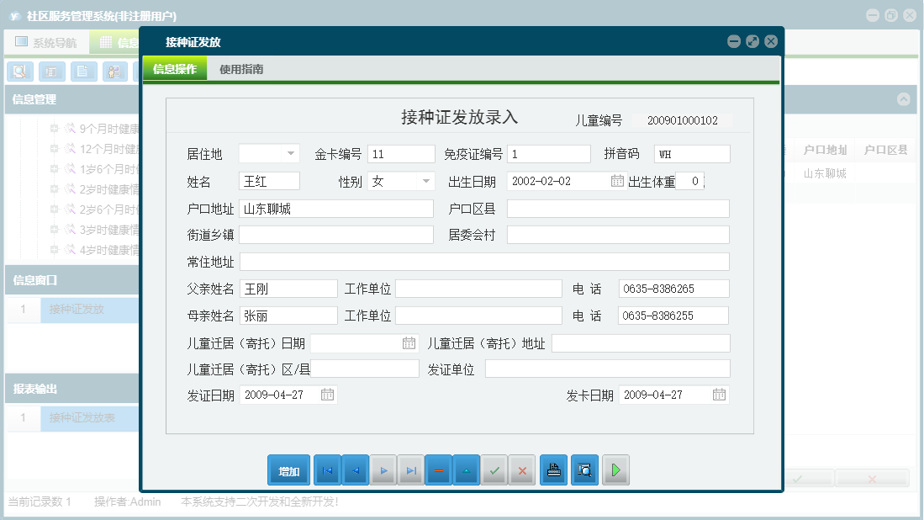Open the print preview icon
The width and height of the screenshot is (924, 520).
pos(584,470)
